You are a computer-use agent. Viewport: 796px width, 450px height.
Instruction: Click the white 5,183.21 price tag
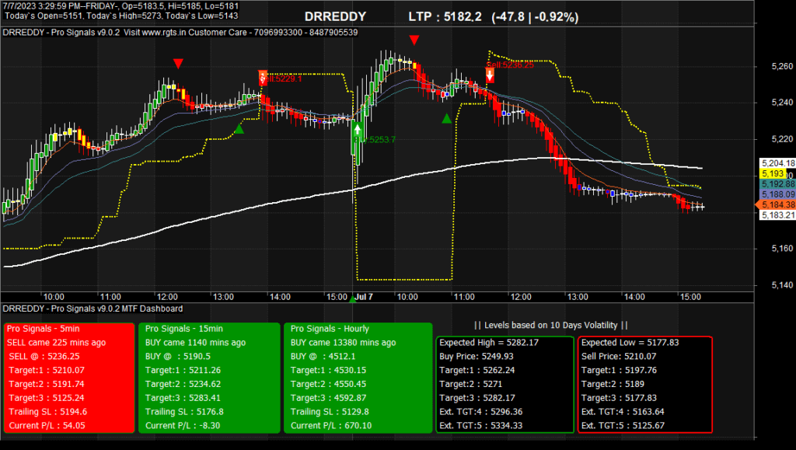[x=777, y=215]
